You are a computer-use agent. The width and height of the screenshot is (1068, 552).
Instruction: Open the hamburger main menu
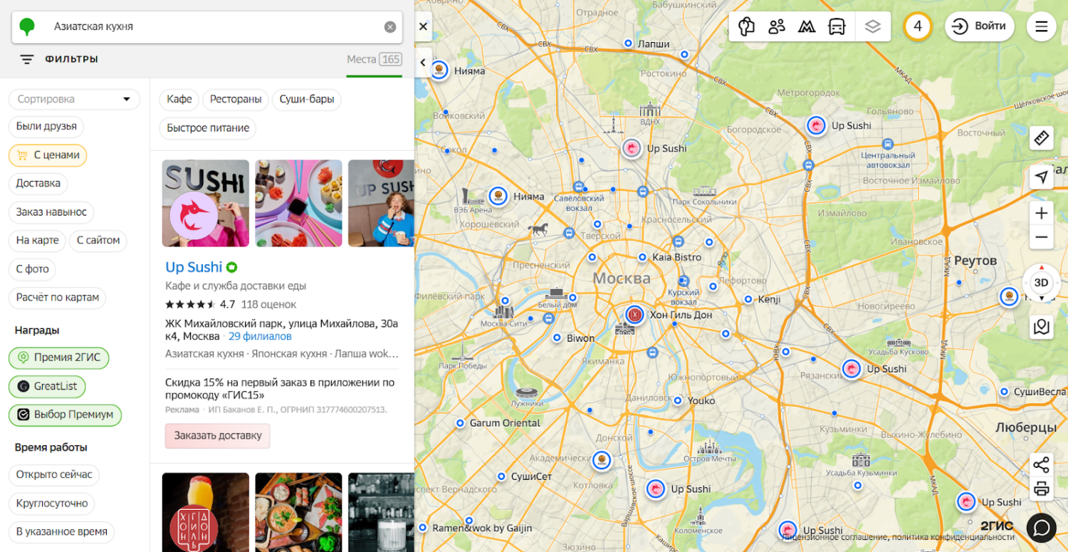[1041, 27]
